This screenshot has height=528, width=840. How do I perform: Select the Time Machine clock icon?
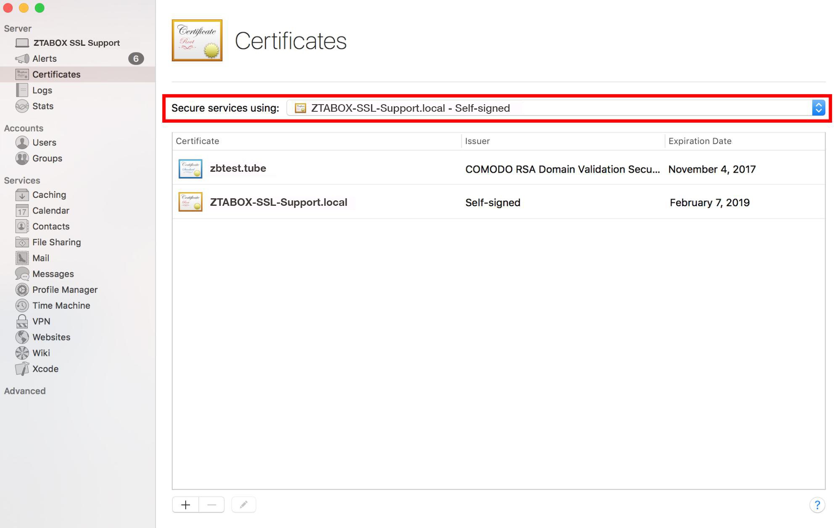pos(22,306)
